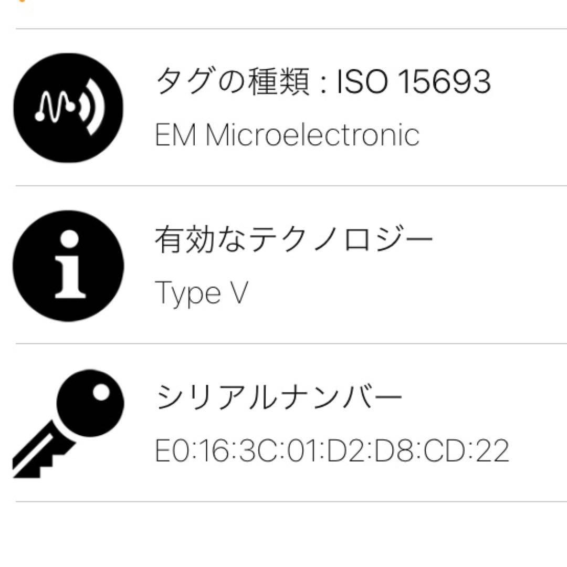Tap the black key icon

pos(67,423)
